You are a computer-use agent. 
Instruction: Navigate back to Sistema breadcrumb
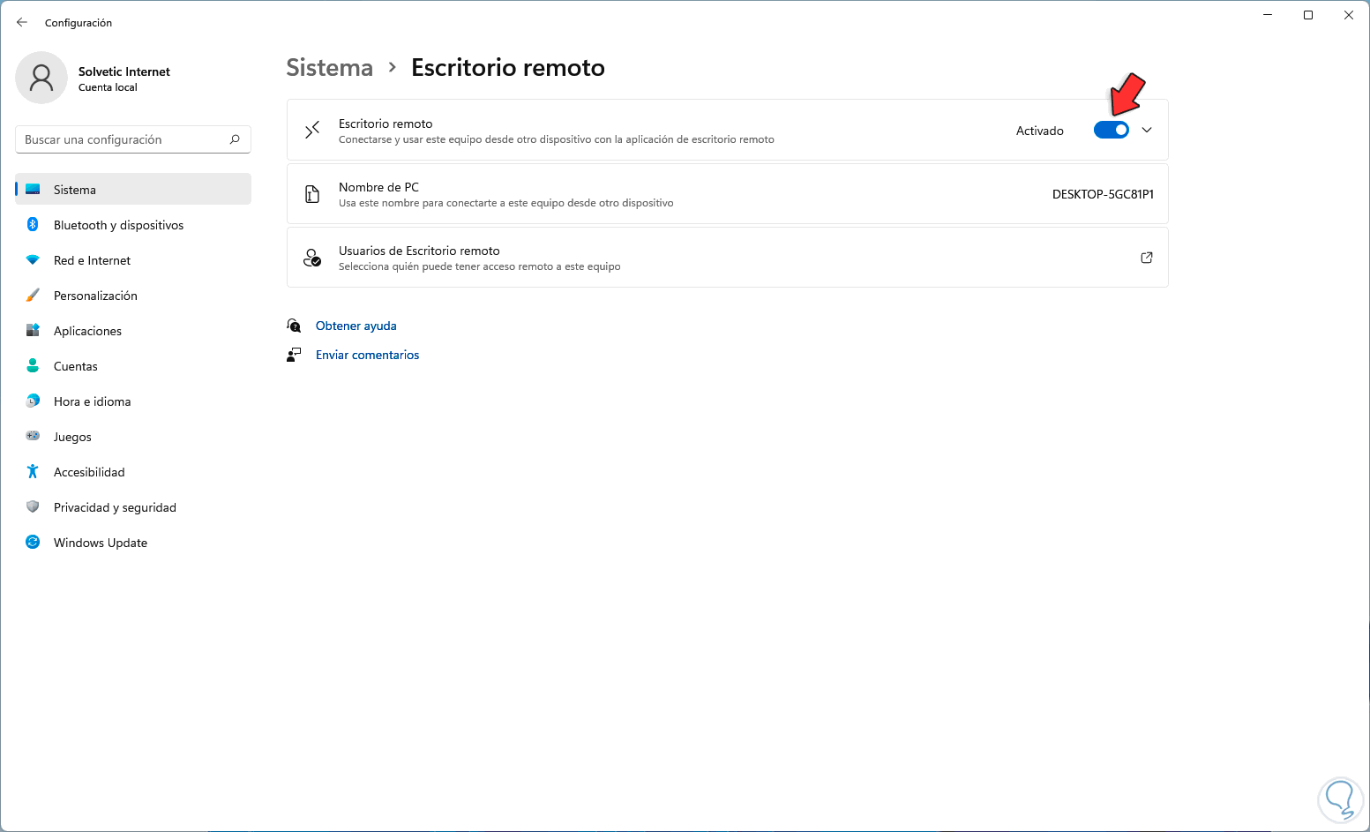(330, 68)
